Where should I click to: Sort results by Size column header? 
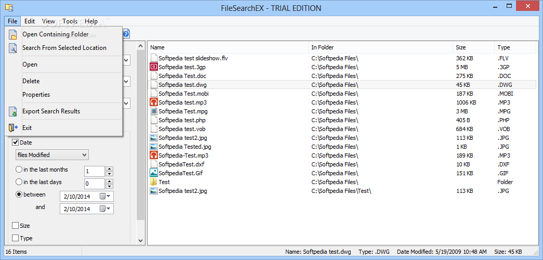[474, 47]
